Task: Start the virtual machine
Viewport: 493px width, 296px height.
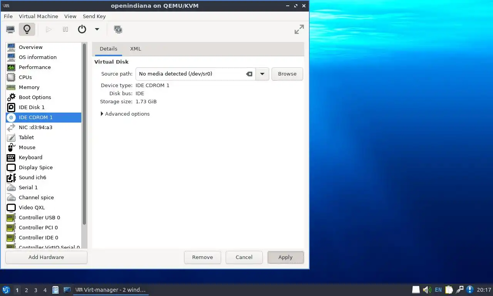Action: tap(49, 29)
